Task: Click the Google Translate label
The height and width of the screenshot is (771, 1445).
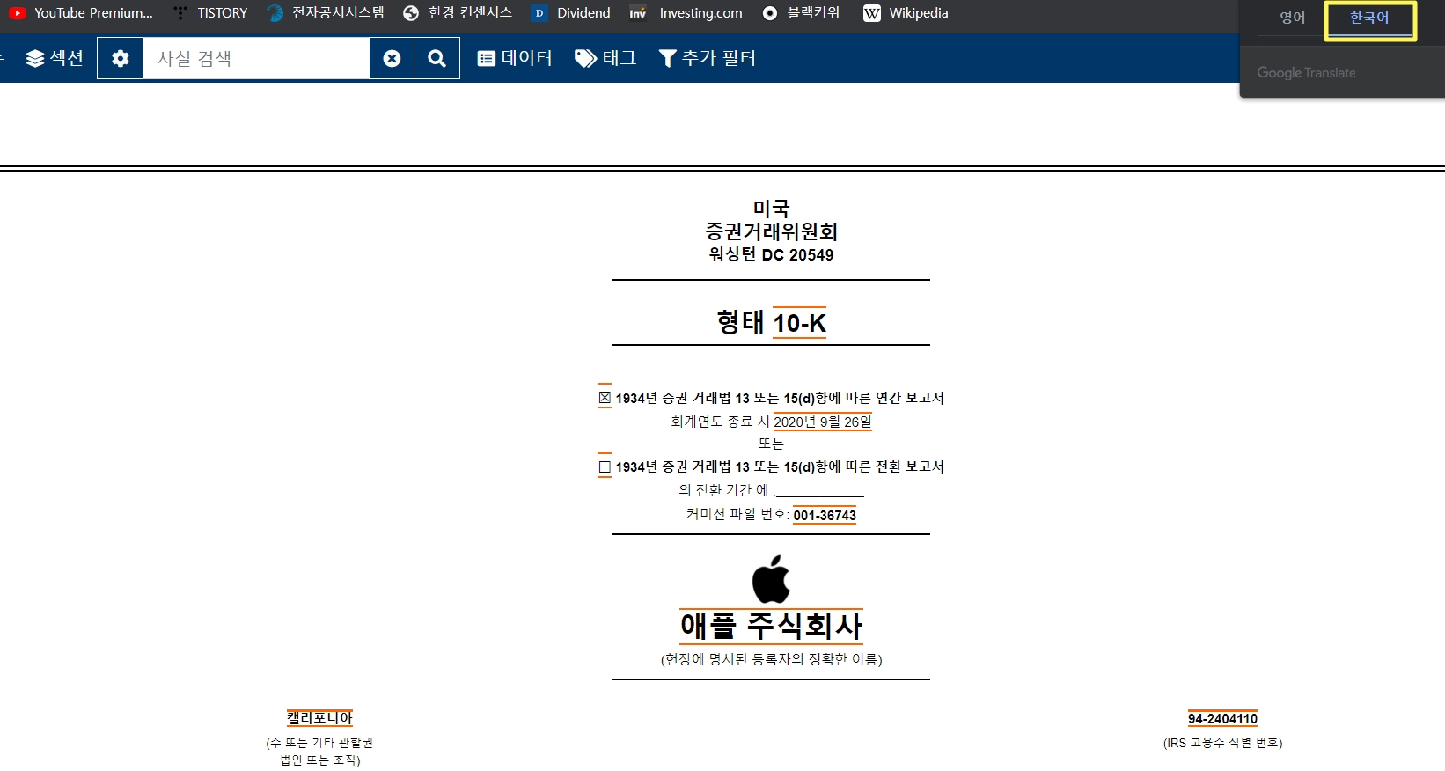Action: click(1306, 73)
